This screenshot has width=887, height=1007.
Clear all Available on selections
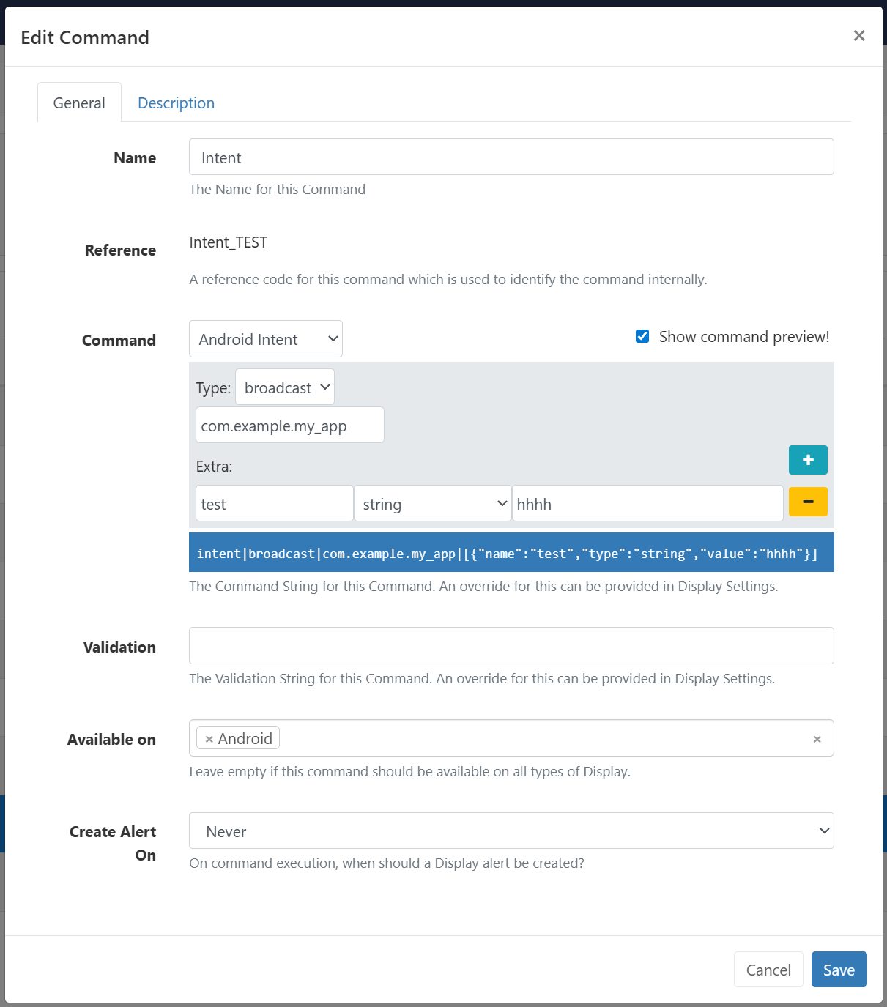tap(817, 740)
